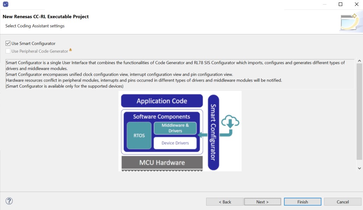Close the wizard window

point(357,4)
